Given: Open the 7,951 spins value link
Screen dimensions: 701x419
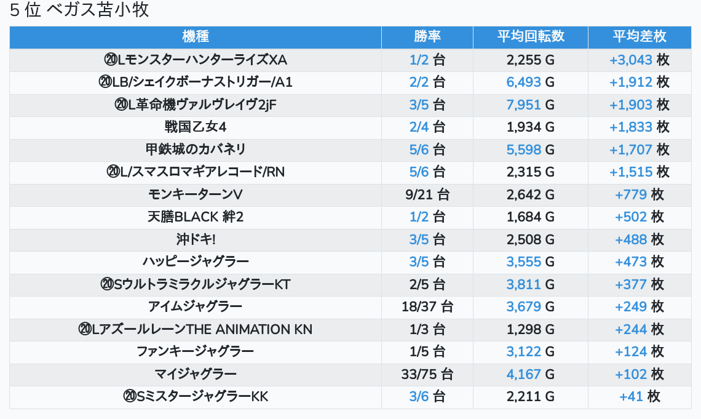Looking at the screenshot, I should pos(523,105).
